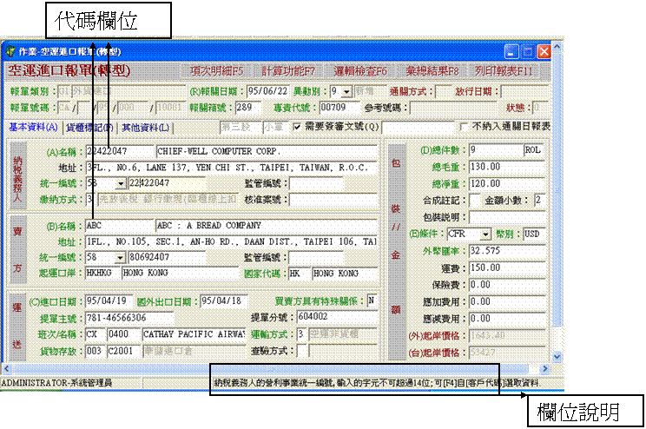Click flight number field 0400
Viewport: 646px width, 429px height.
[122, 333]
